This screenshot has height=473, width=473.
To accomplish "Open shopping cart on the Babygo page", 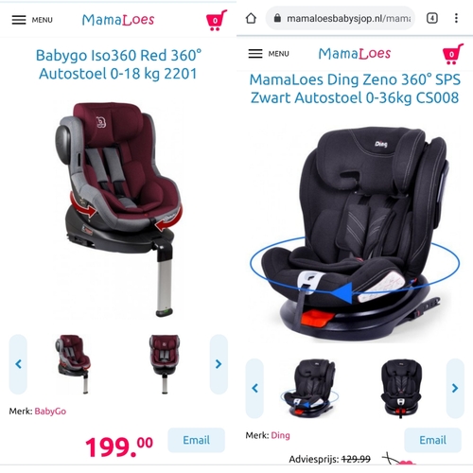I will [x=217, y=20].
